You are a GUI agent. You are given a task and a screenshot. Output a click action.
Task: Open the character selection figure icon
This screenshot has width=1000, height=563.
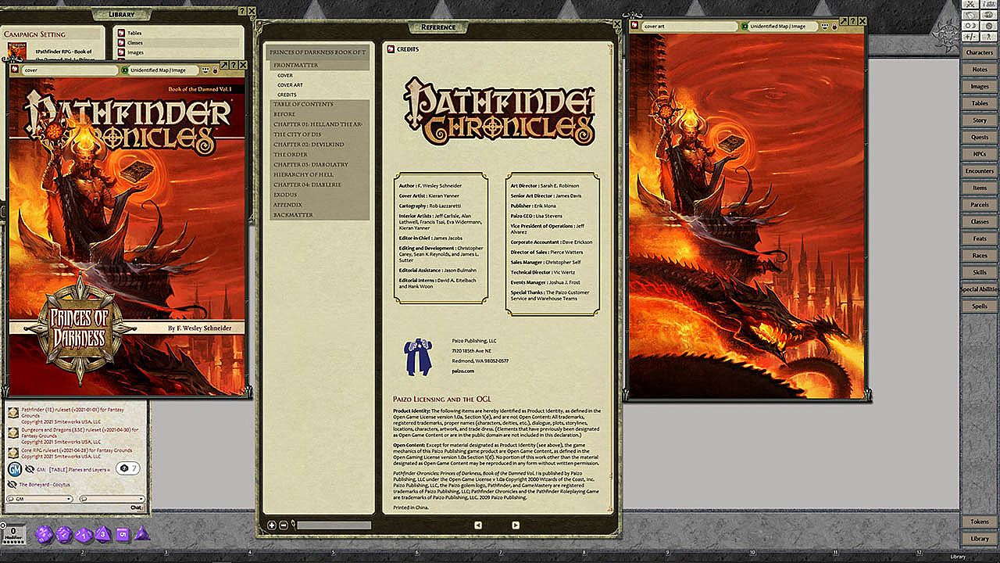(x=989, y=37)
